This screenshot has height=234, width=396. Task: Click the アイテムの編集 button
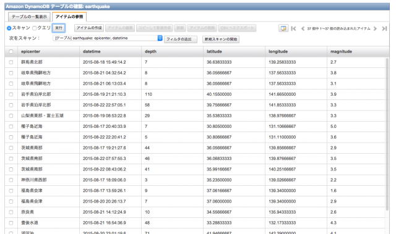point(120,28)
